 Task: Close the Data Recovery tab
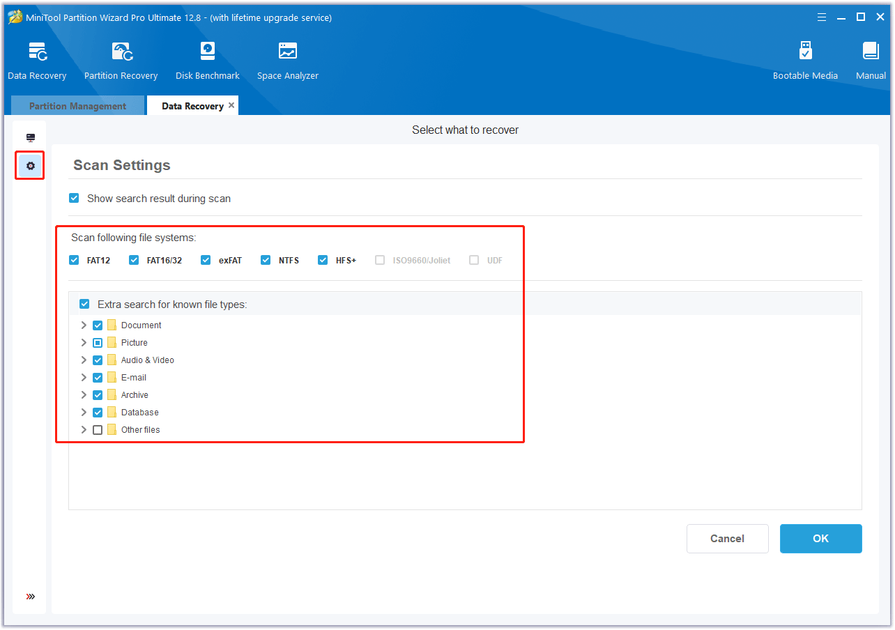(231, 106)
